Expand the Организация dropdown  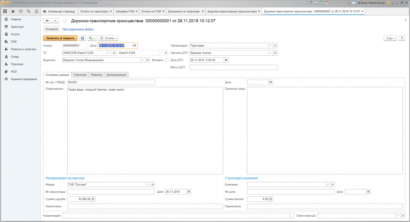[x=270, y=46]
